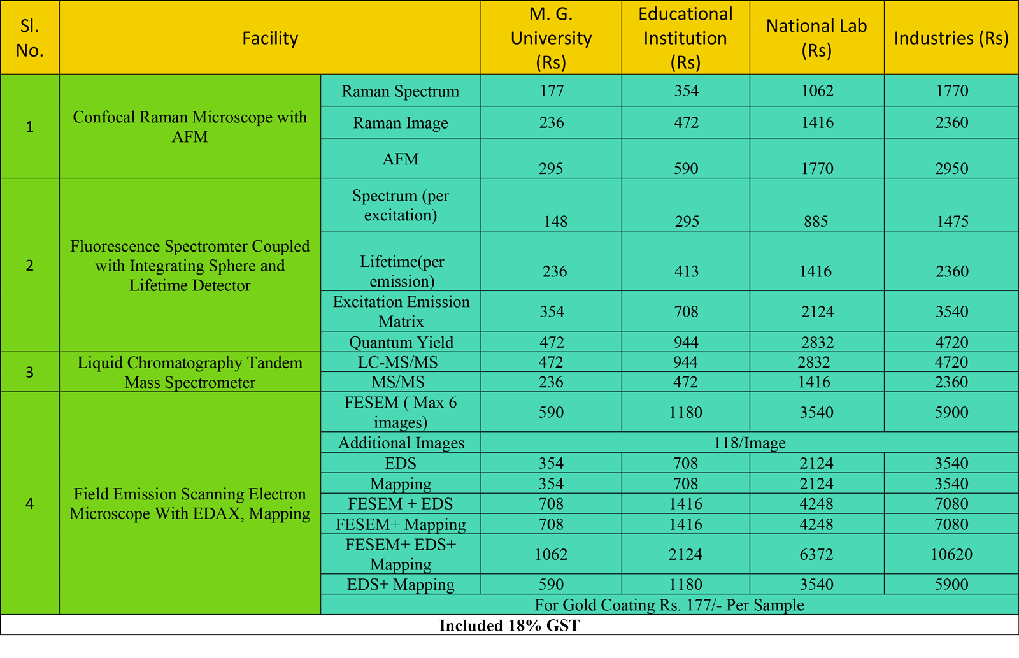Click the standalone "Mapping" row label
1019x658 pixels.
tap(401, 483)
